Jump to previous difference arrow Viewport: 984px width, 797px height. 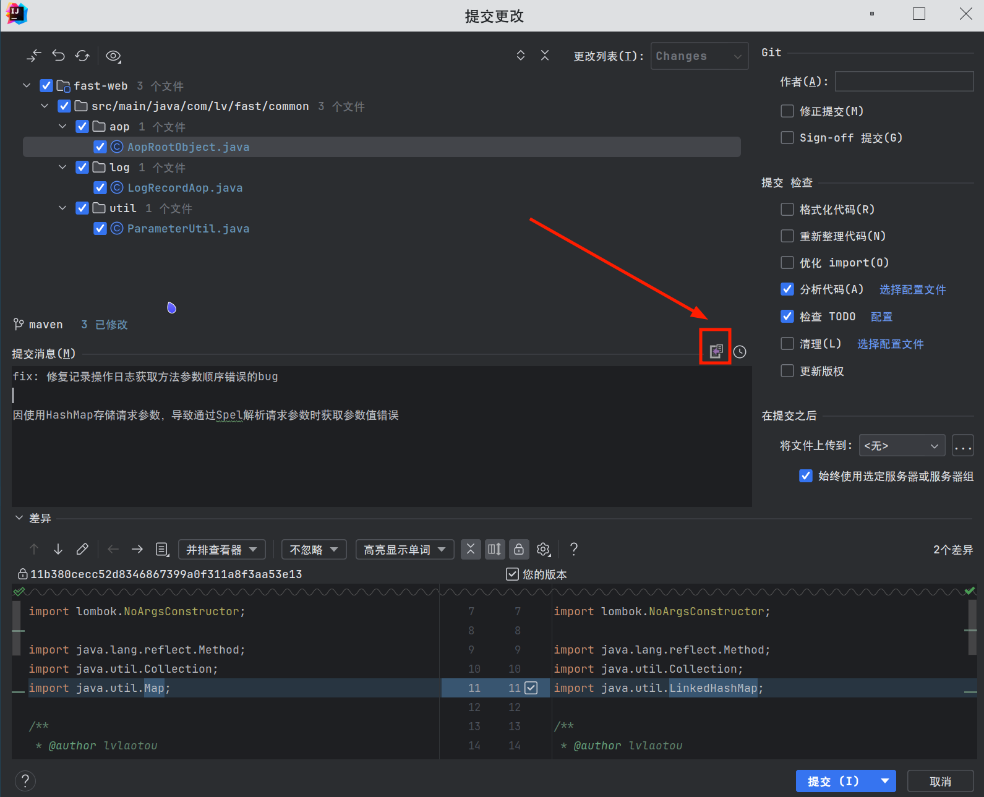(x=34, y=549)
